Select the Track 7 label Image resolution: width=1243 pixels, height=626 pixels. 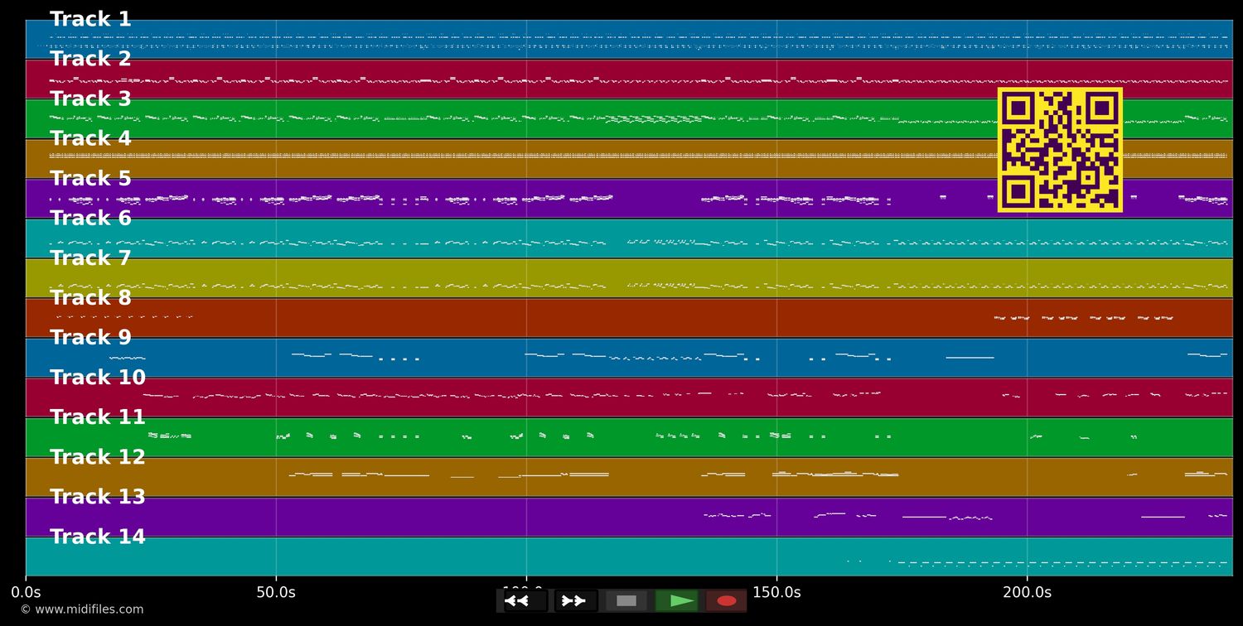[x=90, y=258]
